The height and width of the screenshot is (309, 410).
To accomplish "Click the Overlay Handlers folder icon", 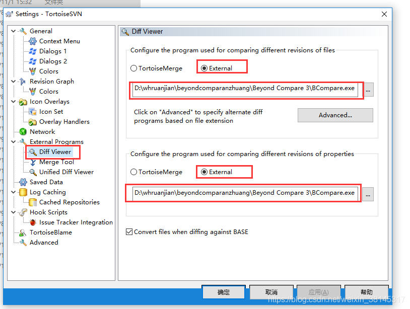I will (33, 122).
